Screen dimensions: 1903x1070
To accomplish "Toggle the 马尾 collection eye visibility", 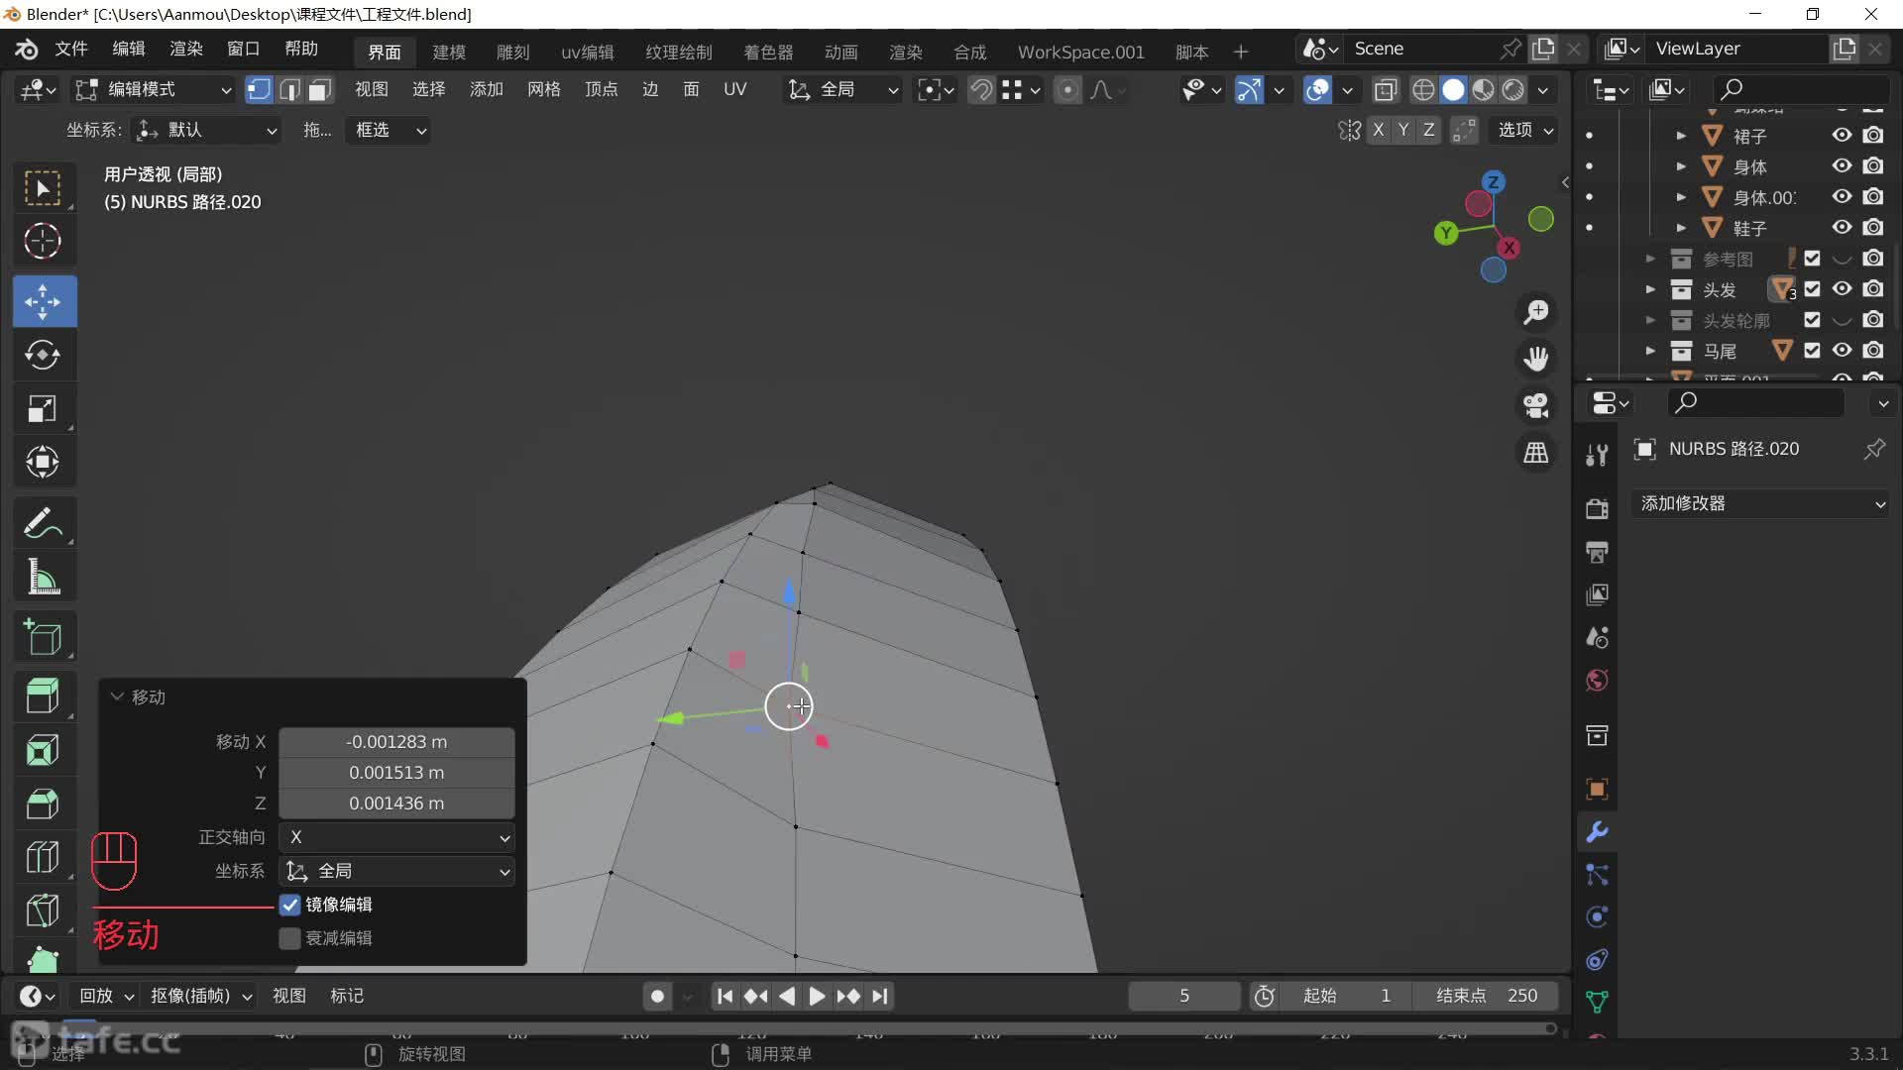I will click(x=1842, y=351).
